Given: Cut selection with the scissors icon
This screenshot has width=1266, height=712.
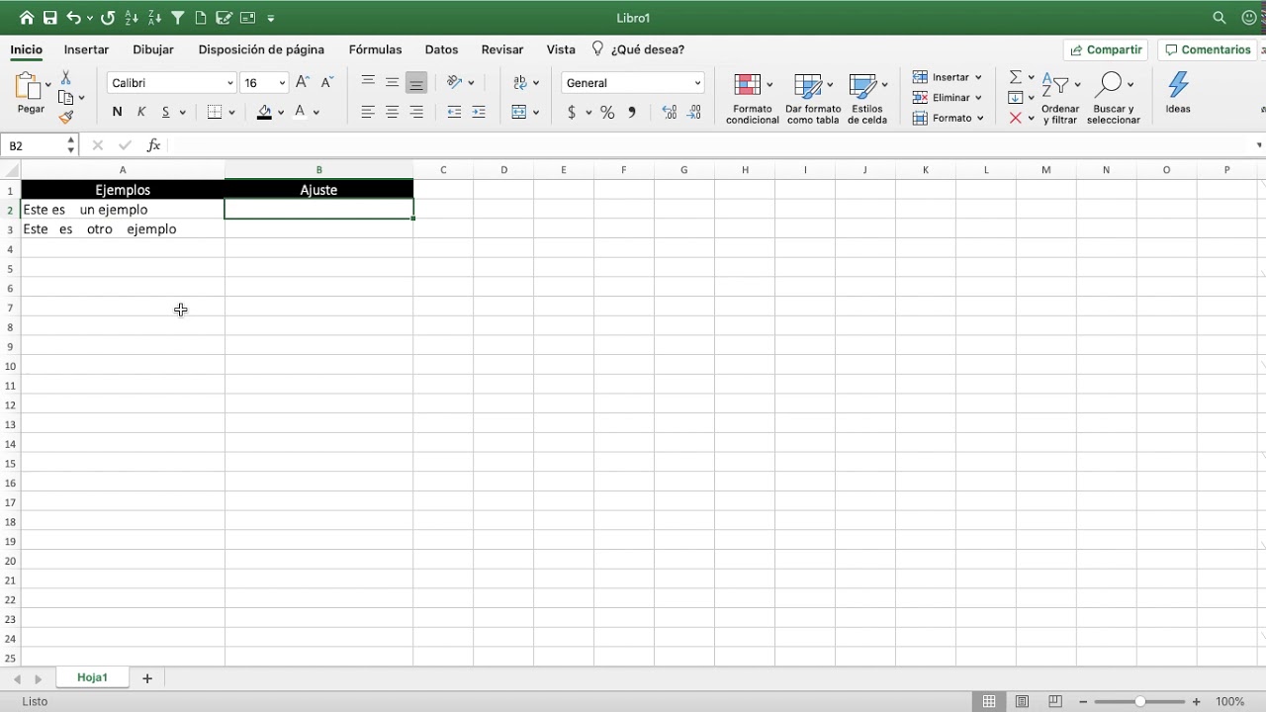Looking at the screenshot, I should 65,77.
